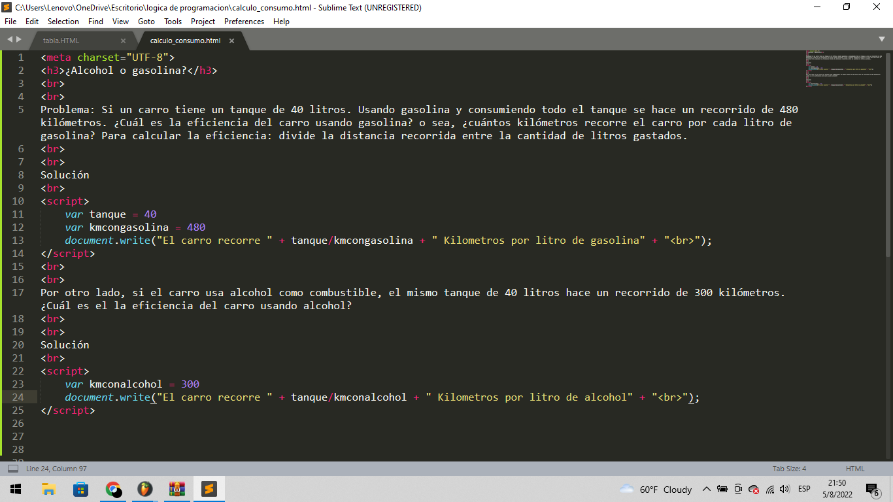Click the Line 24, Column 97 indicator
Image resolution: width=893 pixels, height=502 pixels.
tap(56, 469)
